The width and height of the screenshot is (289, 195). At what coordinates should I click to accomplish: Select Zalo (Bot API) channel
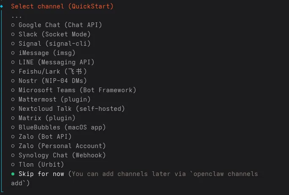(x=45, y=137)
